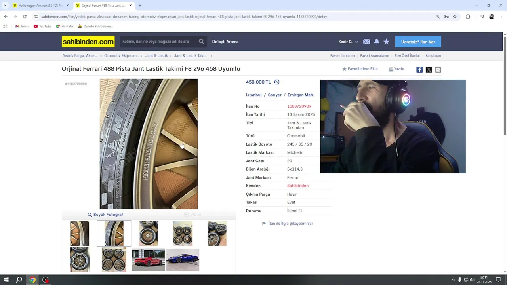Click the Detaylı Arama link

pos(225,42)
